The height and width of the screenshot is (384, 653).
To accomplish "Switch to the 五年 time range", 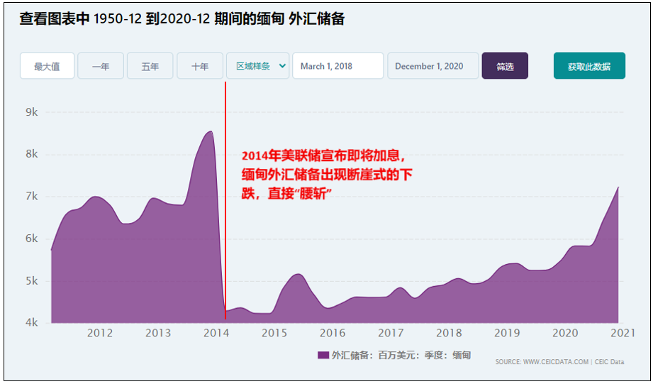I will pos(150,66).
